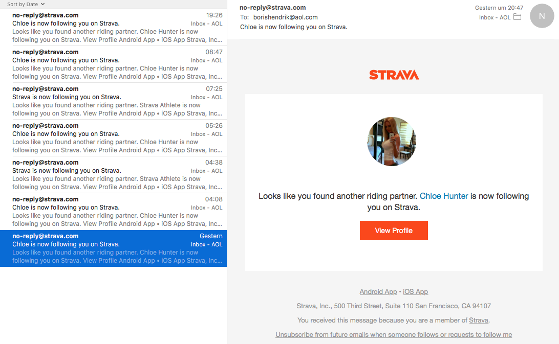This screenshot has height=344, width=559.
Task: Click Chloe Hunter's profile photo
Action: 392,142
